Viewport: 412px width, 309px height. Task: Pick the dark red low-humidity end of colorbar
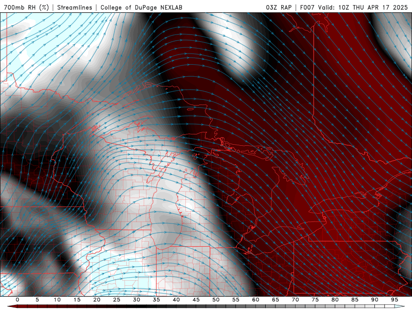pos(12,306)
